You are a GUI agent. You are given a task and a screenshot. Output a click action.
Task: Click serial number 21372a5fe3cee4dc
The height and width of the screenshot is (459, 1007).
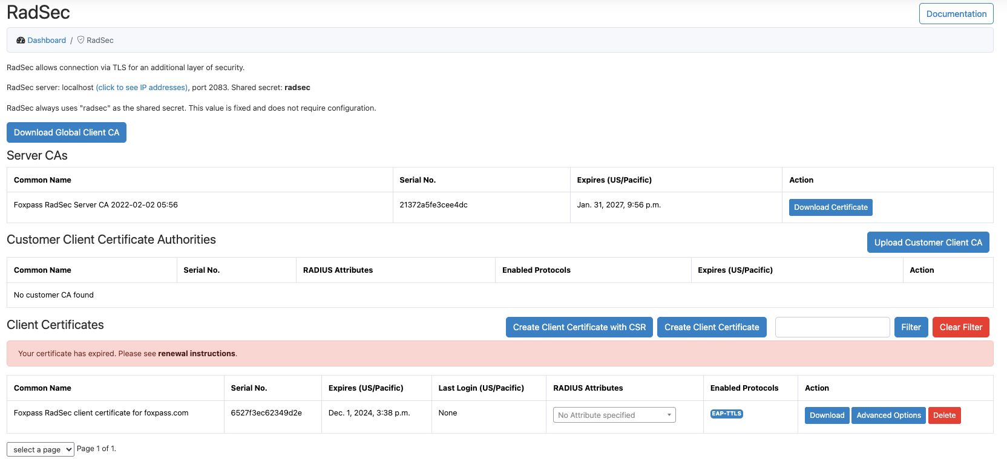click(433, 205)
